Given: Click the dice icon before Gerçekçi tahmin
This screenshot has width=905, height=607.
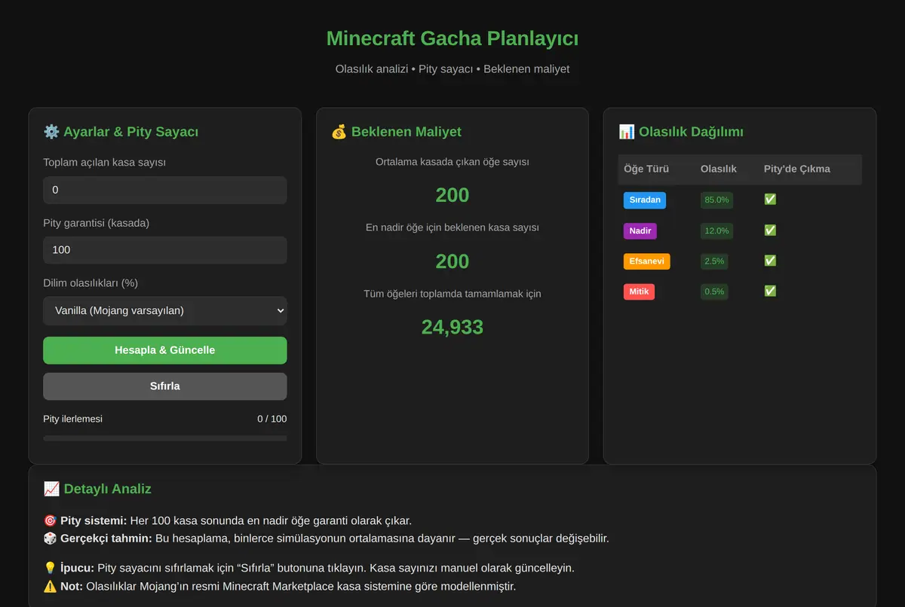Looking at the screenshot, I should point(50,538).
